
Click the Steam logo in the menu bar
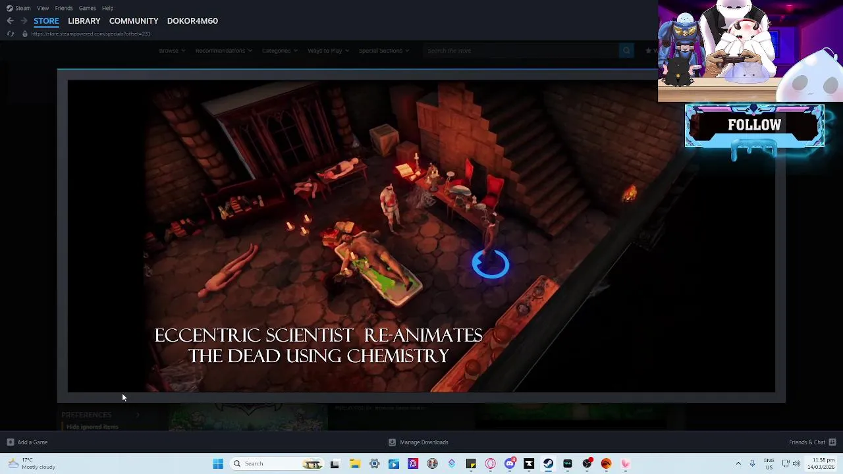[9, 8]
